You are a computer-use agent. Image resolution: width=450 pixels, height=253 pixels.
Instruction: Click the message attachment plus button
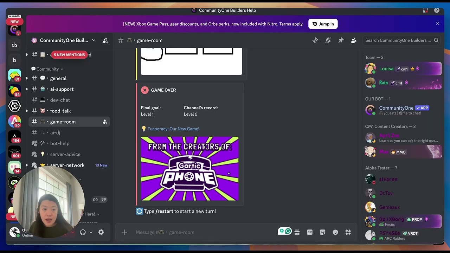point(124,232)
